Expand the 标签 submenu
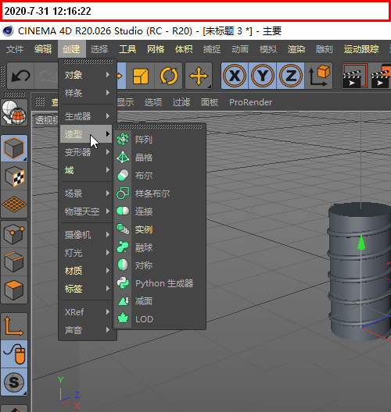 tap(87, 289)
